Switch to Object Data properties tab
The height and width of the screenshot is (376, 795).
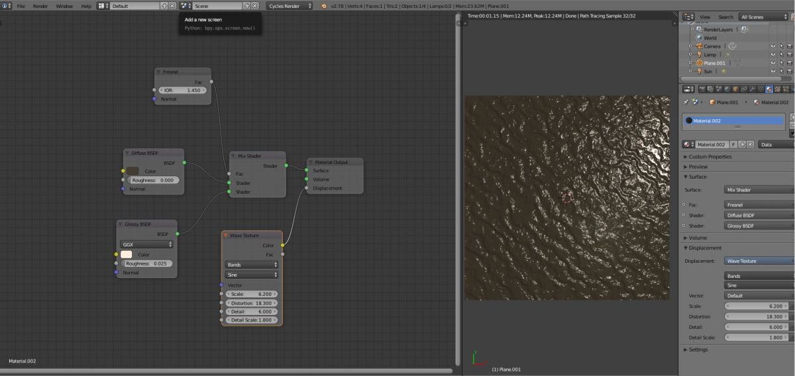pyautogui.click(x=761, y=89)
